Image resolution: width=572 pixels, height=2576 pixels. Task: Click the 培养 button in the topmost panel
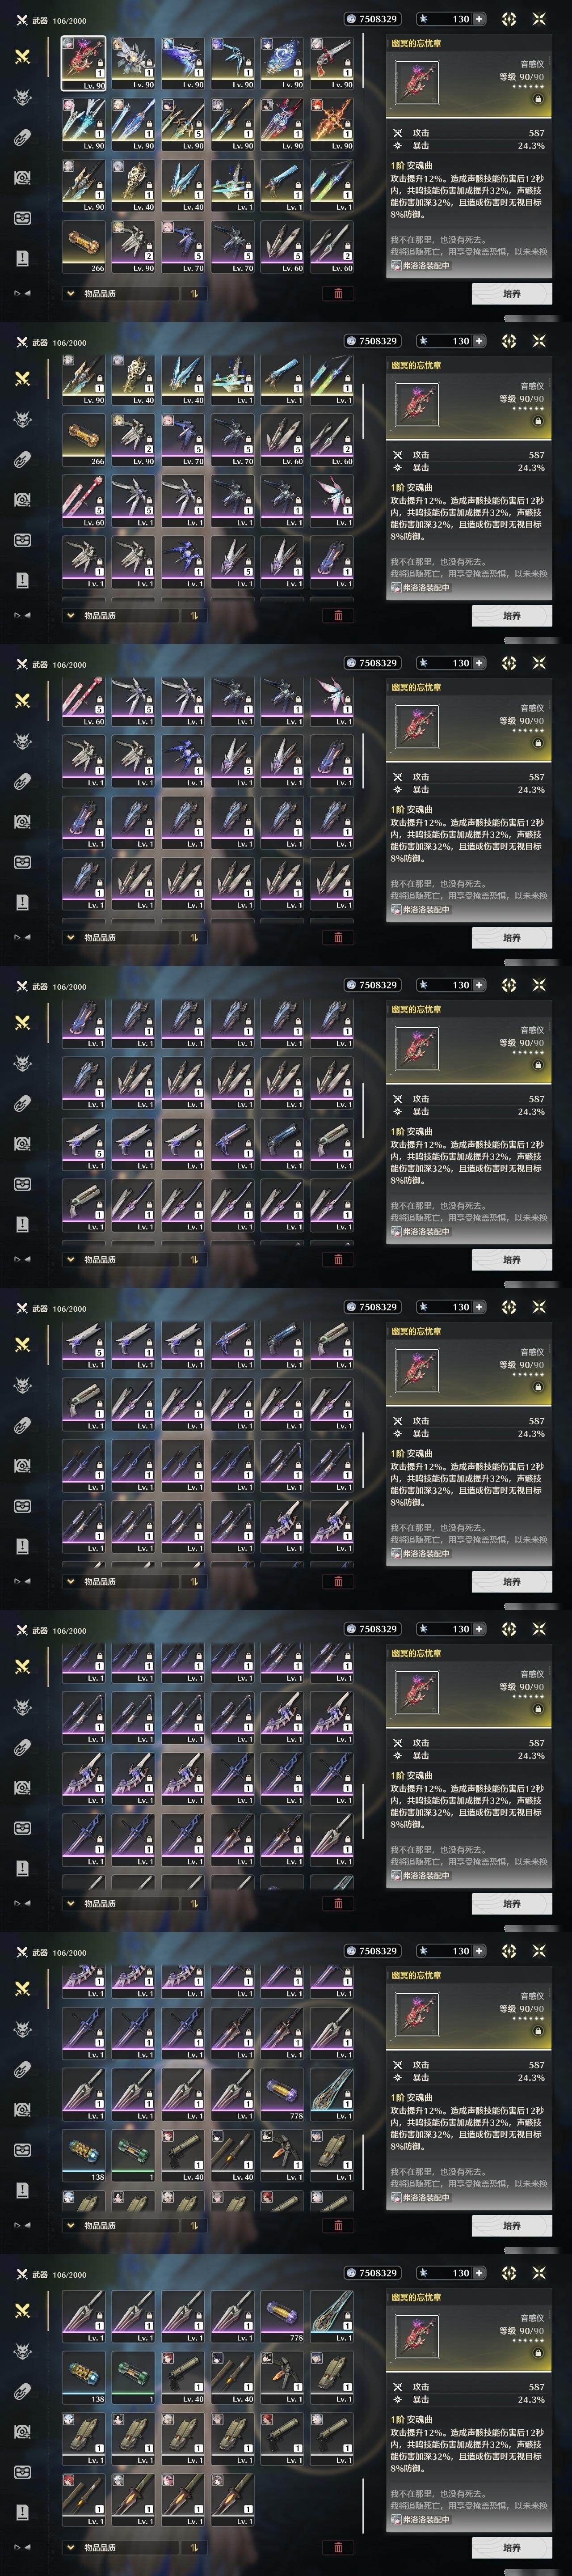(x=511, y=294)
